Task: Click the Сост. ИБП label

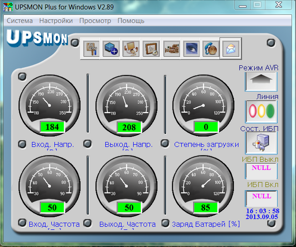Action: (259, 129)
